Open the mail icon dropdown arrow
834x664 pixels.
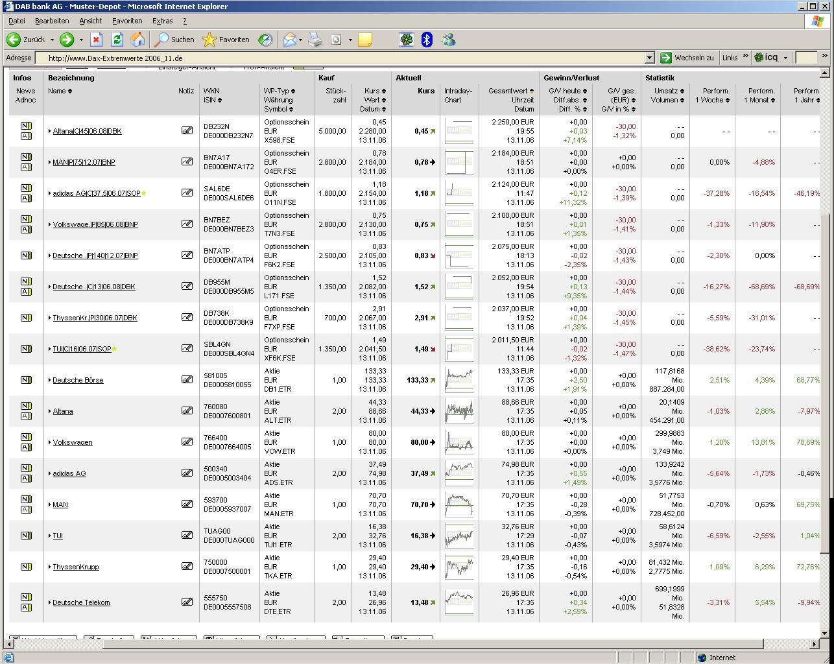click(300, 40)
